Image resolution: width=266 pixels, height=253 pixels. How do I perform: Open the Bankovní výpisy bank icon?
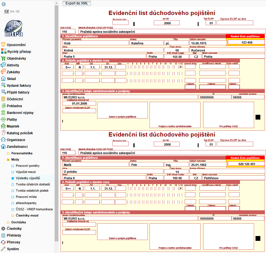pos(3,113)
